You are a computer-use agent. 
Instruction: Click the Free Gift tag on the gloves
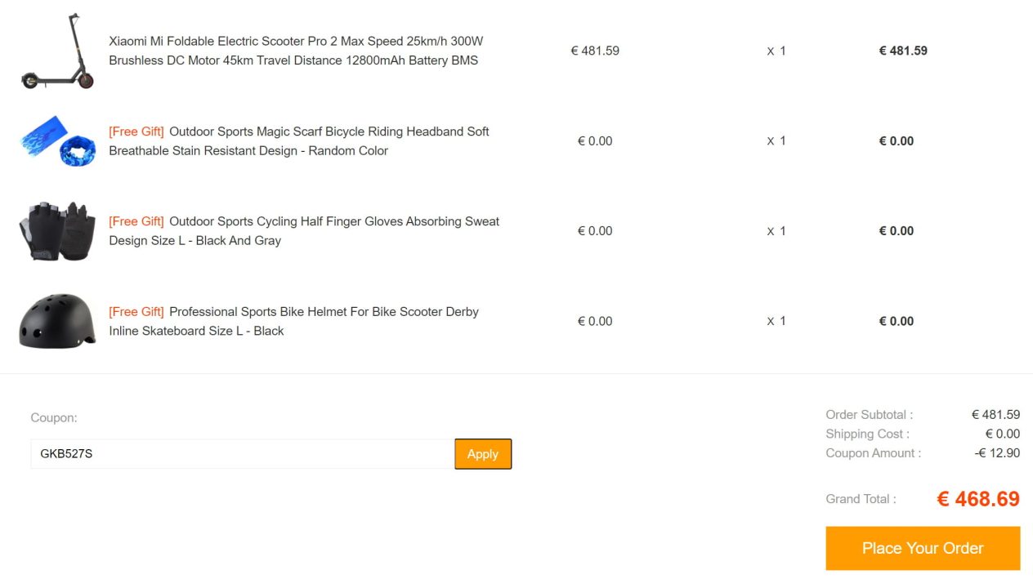pyautogui.click(x=136, y=221)
